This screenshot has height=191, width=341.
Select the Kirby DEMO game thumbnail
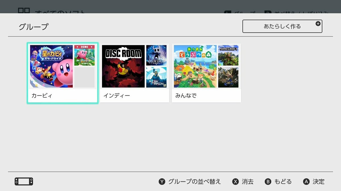(84, 55)
